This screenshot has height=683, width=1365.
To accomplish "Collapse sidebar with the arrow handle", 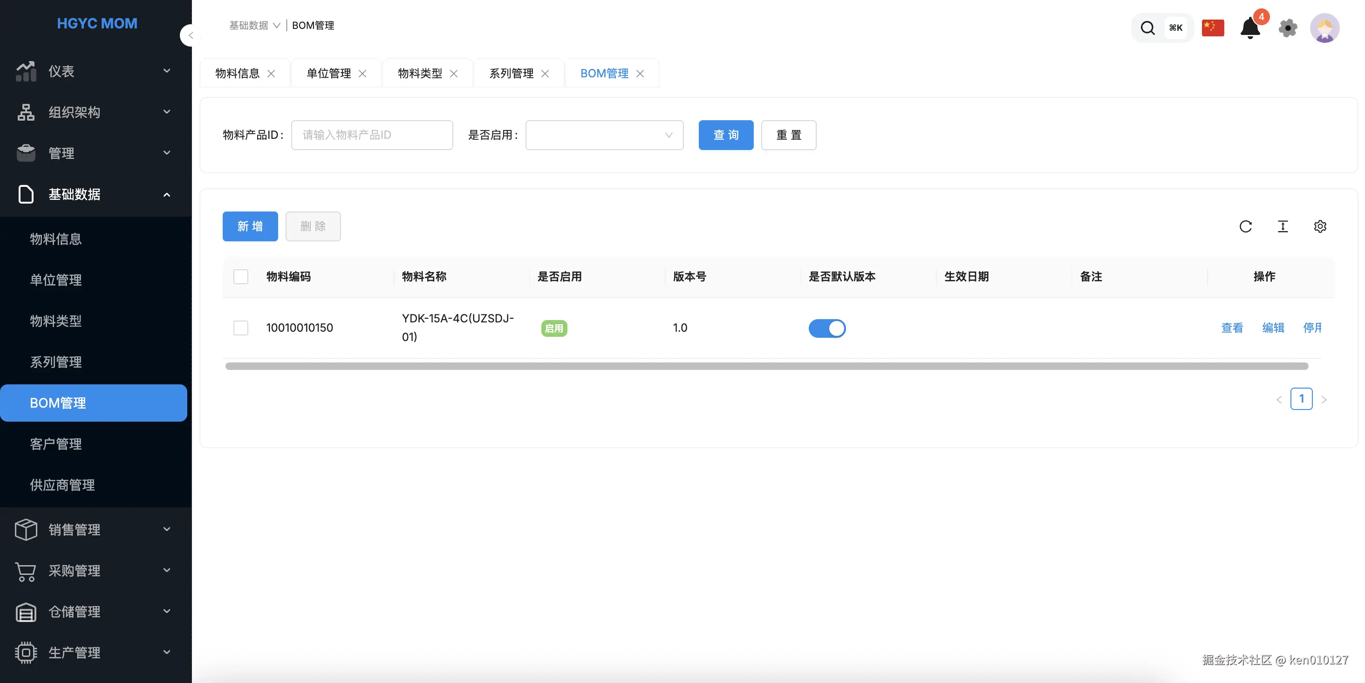I will click(190, 35).
